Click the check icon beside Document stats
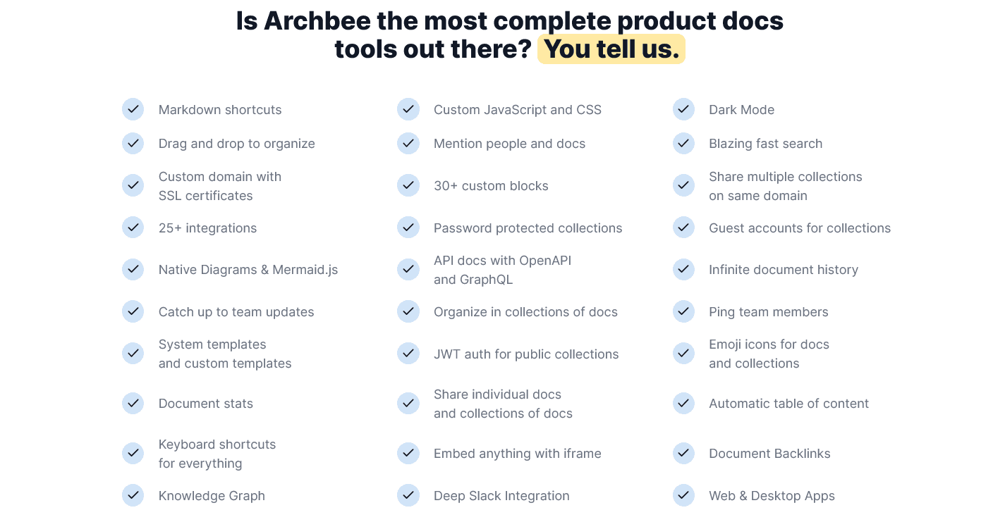Screen dimensions: 1005x522 (x=133, y=403)
